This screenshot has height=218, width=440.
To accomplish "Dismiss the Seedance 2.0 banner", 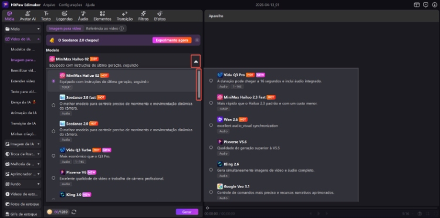I will click(197, 40).
